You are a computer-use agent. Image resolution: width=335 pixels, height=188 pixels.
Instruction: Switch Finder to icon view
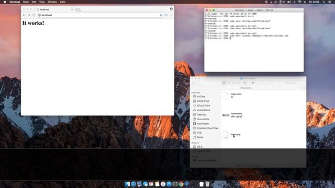(x=224, y=83)
